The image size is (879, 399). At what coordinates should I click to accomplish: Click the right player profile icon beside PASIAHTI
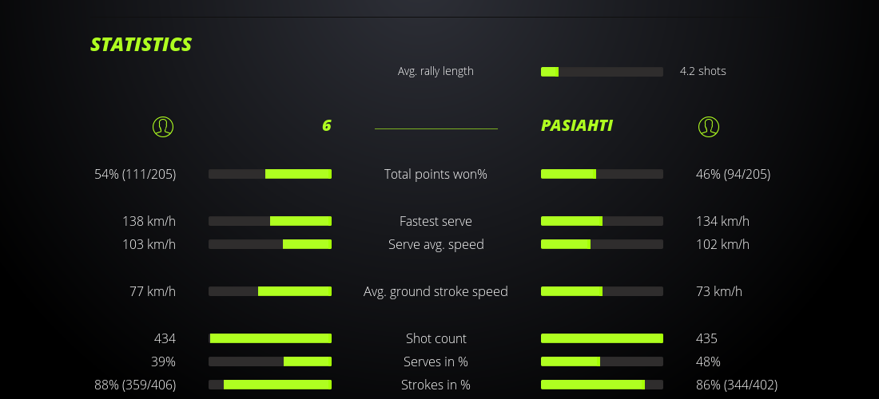708,126
